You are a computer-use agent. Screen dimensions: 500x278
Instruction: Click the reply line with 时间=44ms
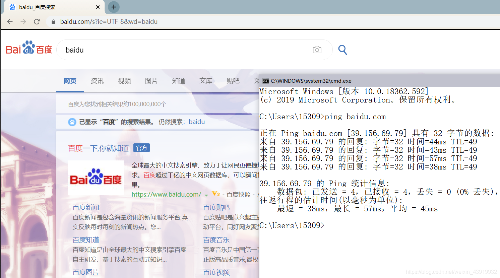(368, 142)
